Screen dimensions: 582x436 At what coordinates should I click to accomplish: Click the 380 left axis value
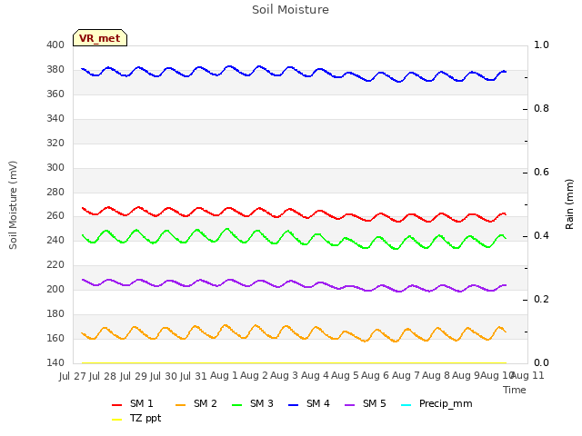coord(55,70)
